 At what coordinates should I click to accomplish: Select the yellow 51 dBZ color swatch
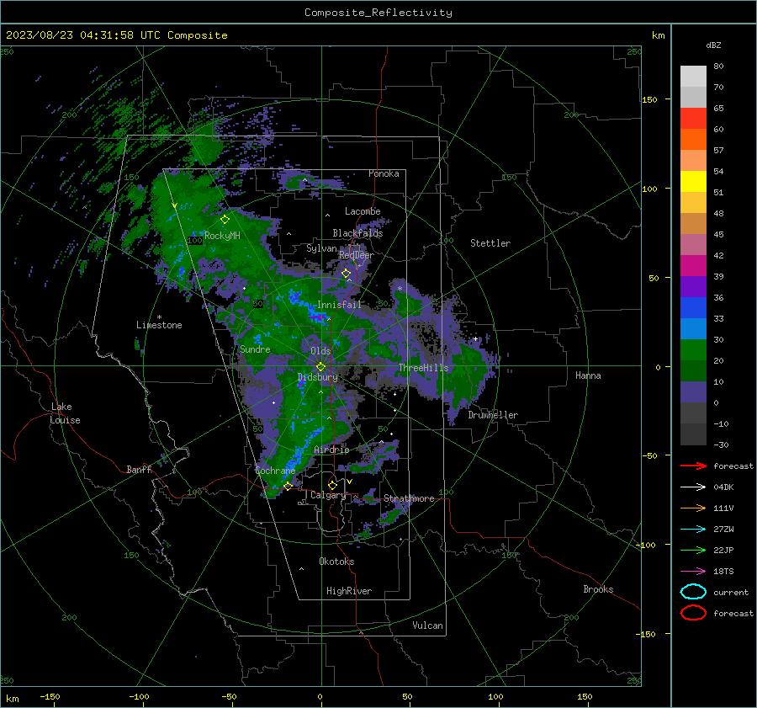click(x=693, y=182)
